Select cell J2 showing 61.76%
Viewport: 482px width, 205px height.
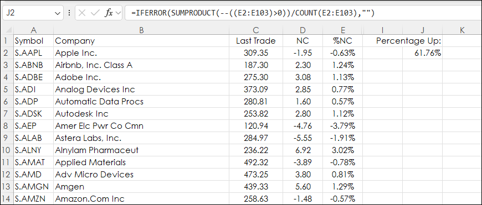point(422,53)
